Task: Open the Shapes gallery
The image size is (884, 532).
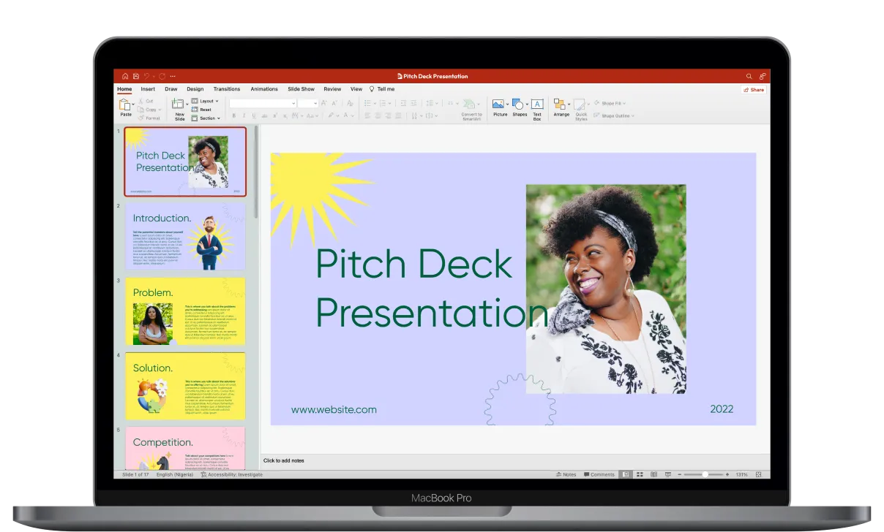Action: pos(520,105)
